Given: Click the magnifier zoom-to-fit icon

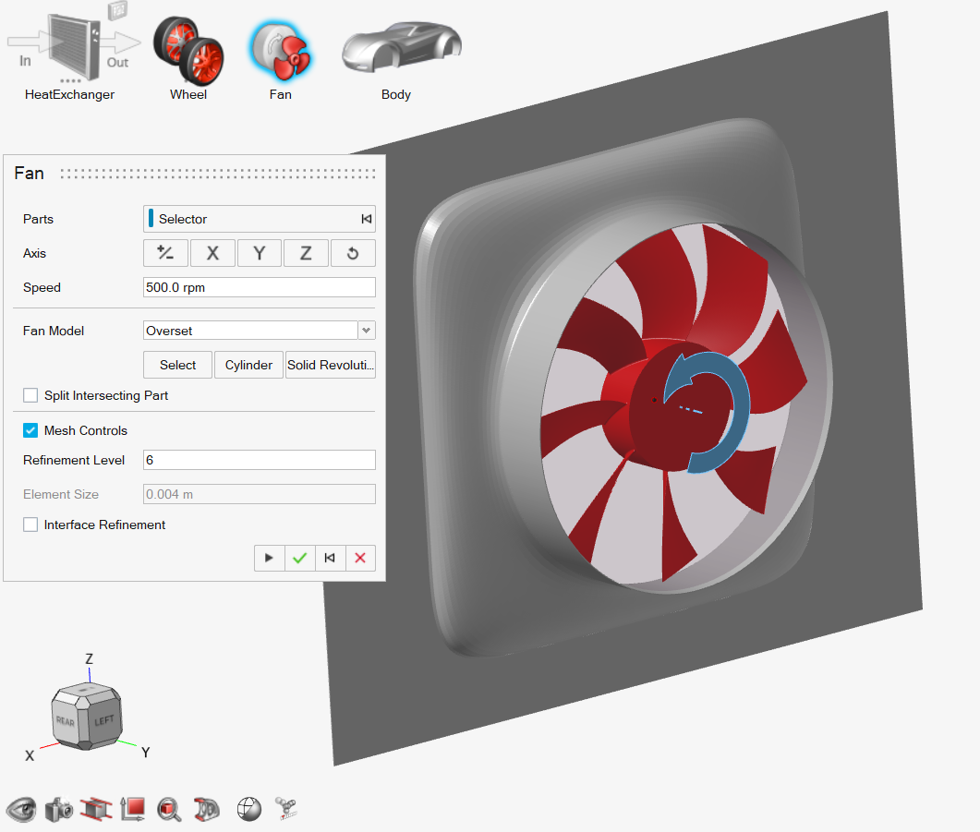Looking at the screenshot, I should [x=169, y=810].
